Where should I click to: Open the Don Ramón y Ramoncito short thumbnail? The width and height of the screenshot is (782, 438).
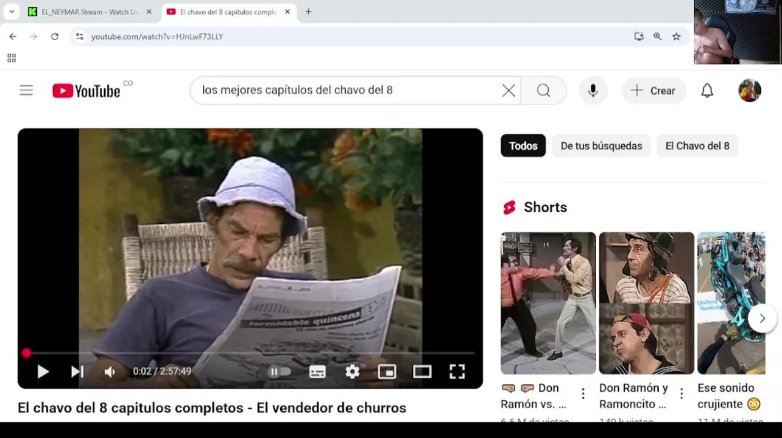[646, 303]
